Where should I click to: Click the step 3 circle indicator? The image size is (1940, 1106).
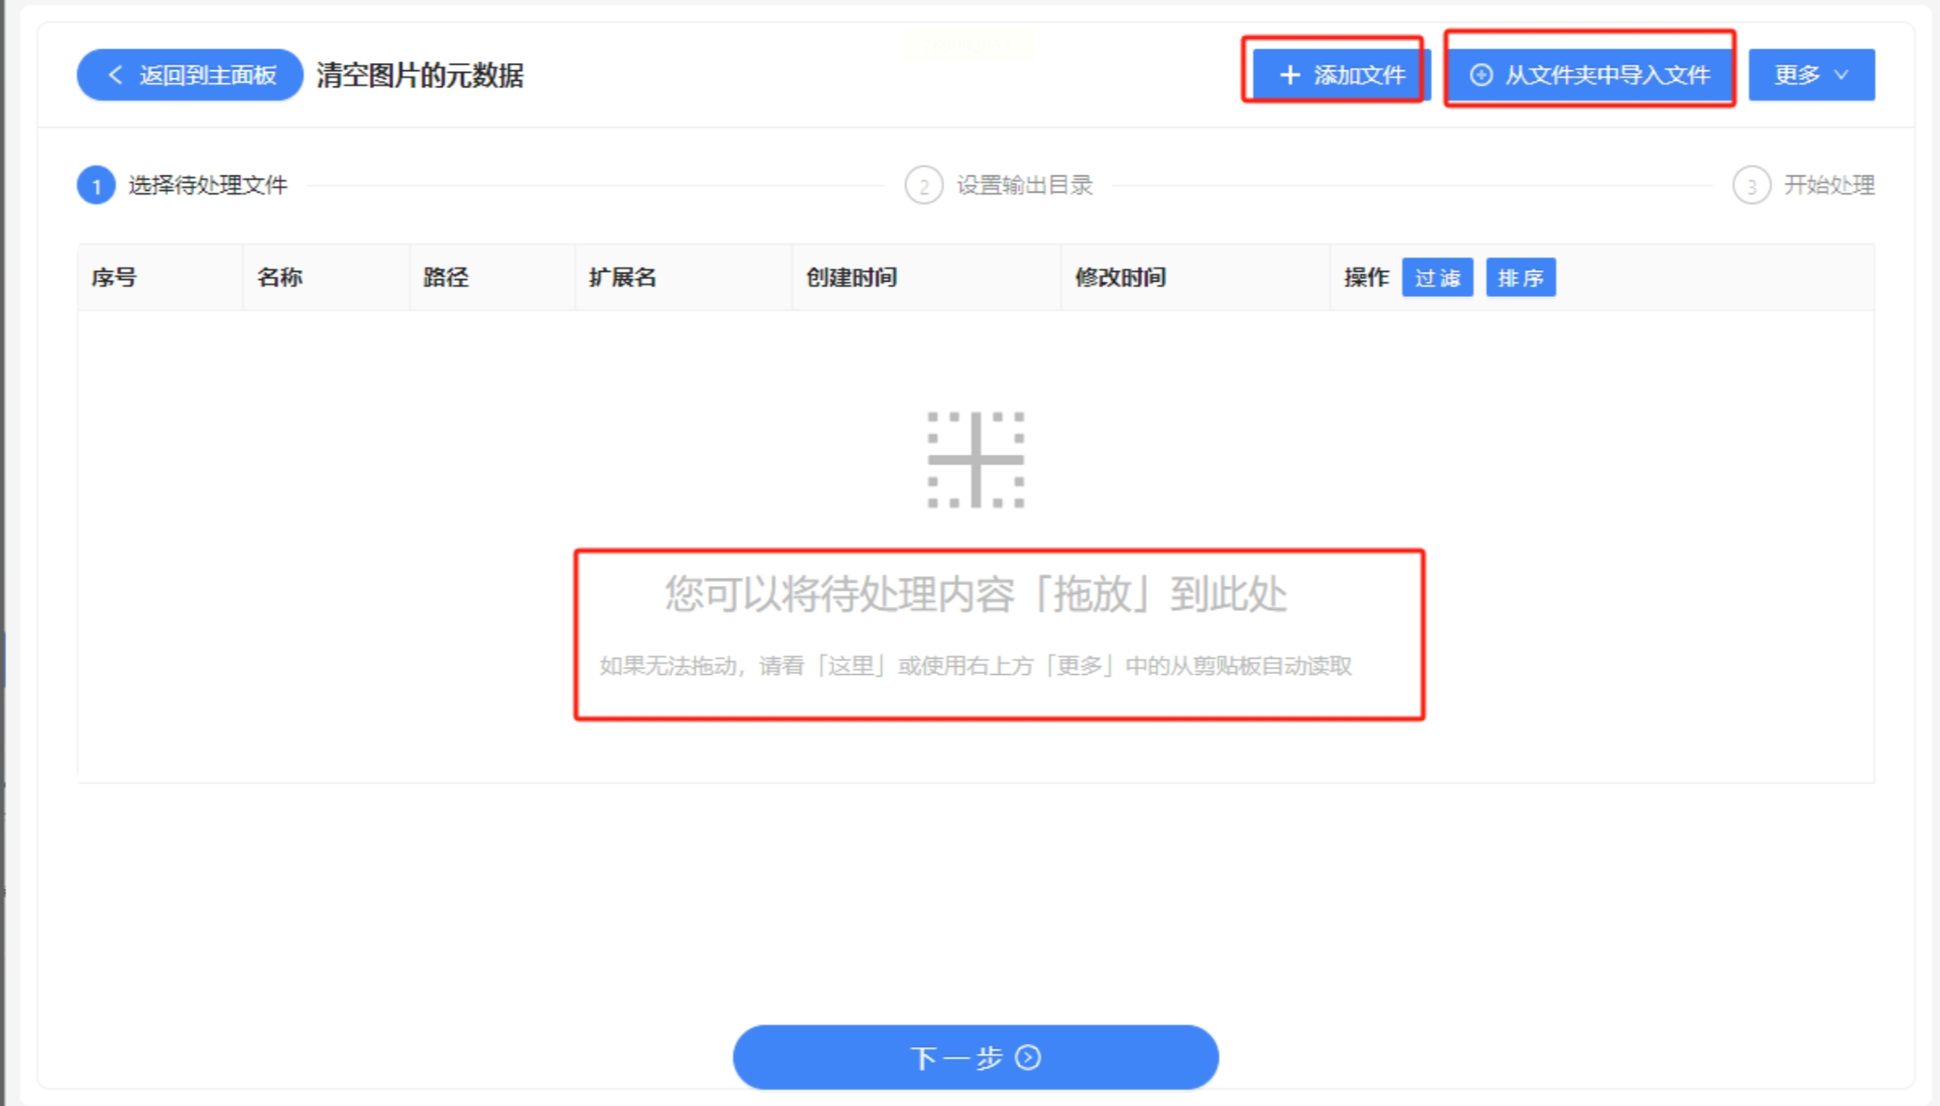1751,185
